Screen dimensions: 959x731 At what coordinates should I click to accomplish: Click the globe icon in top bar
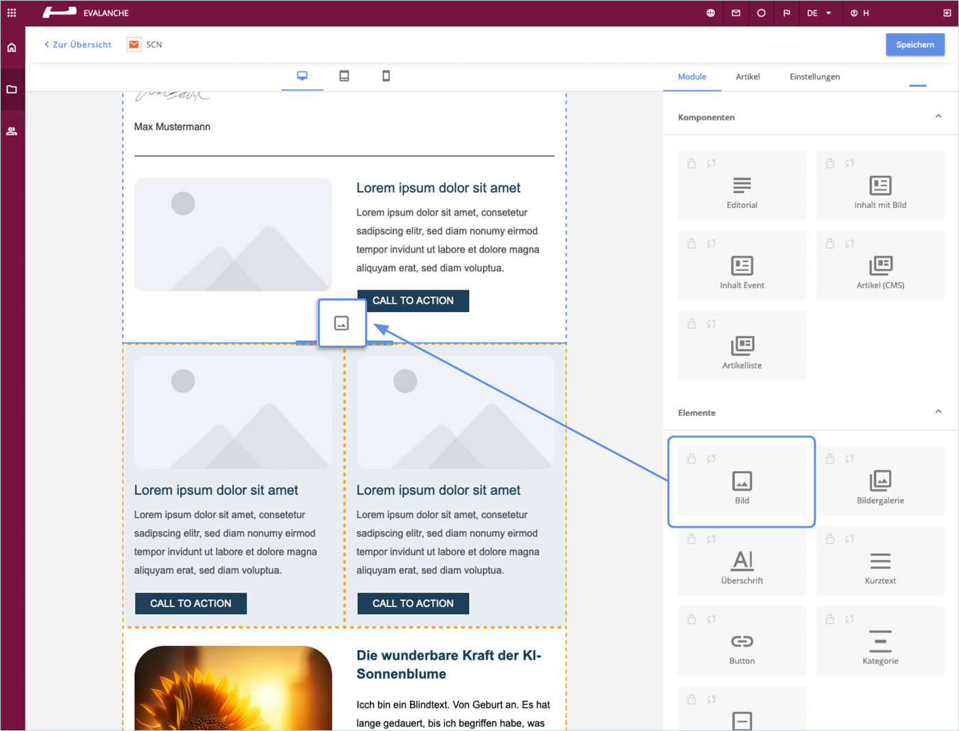click(x=710, y=13)
